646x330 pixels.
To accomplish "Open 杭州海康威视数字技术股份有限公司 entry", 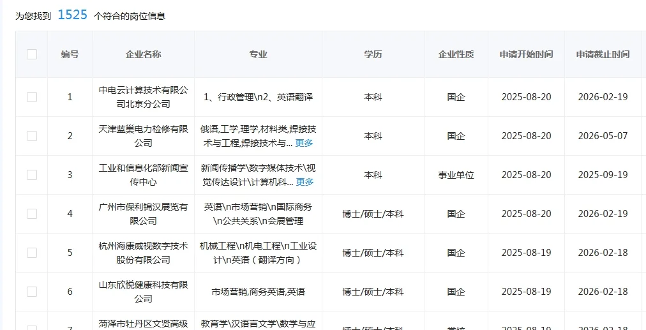I will [143, 253].
